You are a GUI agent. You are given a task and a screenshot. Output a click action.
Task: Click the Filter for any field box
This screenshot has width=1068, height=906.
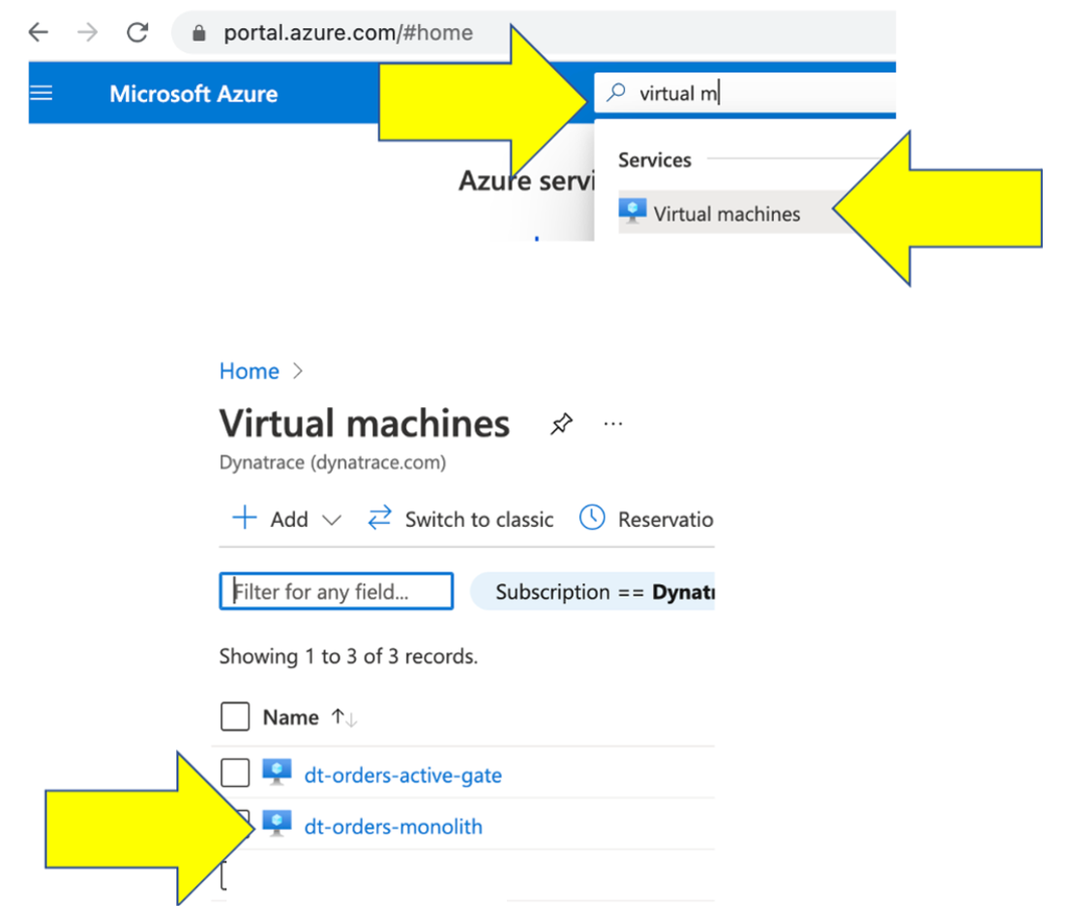[337, 592]
